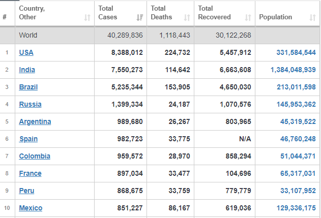Screen dimensions: 321x218
Task: Click the # column header
Action: tap(5, 17)
